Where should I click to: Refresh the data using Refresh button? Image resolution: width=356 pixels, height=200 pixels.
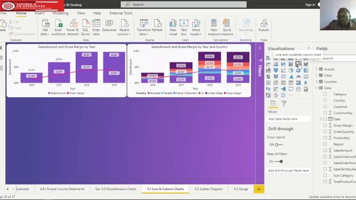[157, 26]
